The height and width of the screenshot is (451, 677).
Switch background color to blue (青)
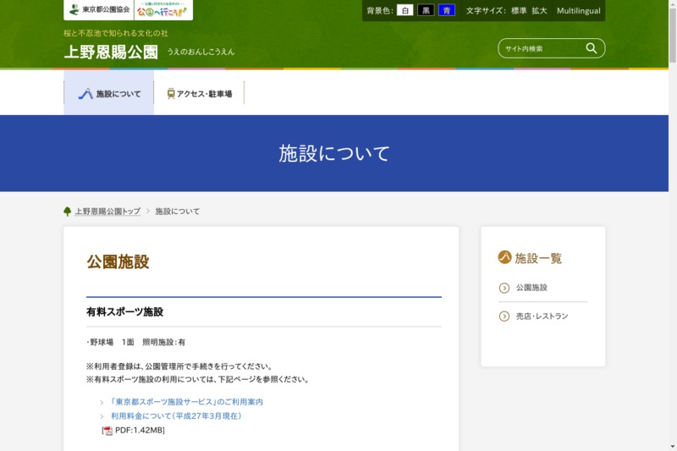(446, 11)
